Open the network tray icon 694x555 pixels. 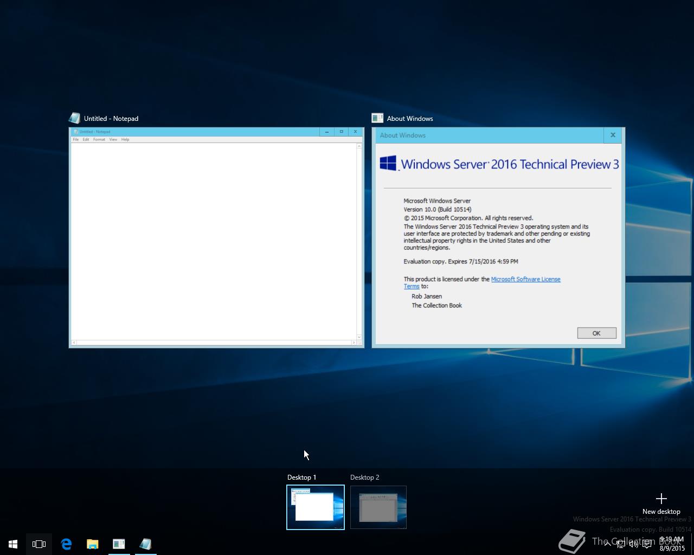pyautogui.click(x=620, y=544)
